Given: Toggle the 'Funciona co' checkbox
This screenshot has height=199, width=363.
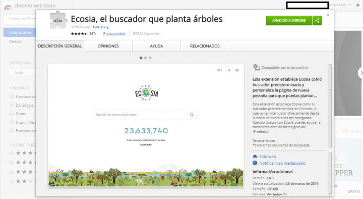Looking at the screenshot, I should pyautogui.click(x=12, y=130).
